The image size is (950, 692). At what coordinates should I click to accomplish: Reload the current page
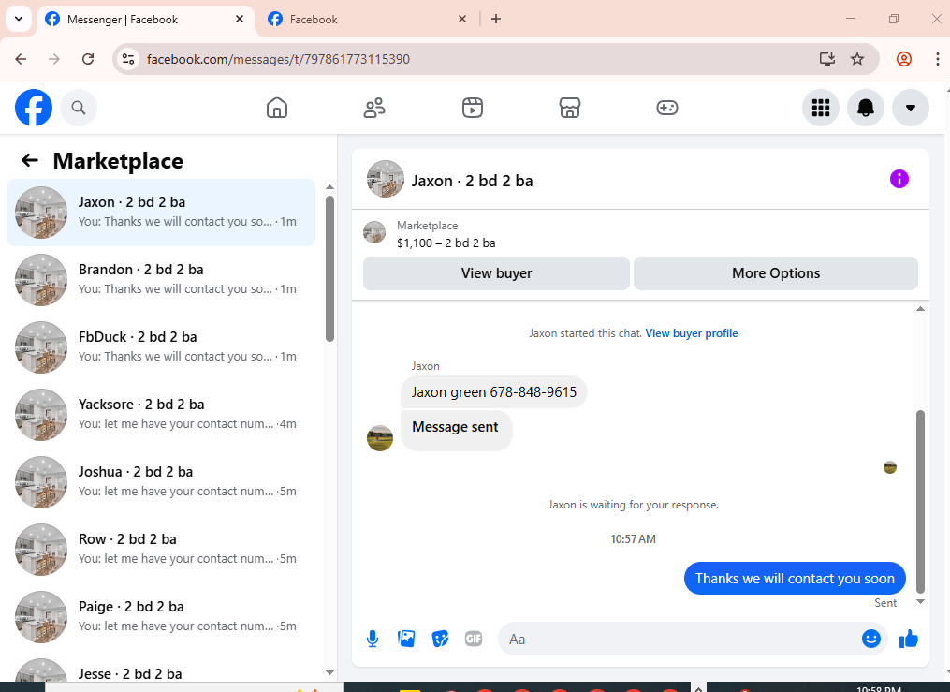pyautogui.click(x=88, y=59)
